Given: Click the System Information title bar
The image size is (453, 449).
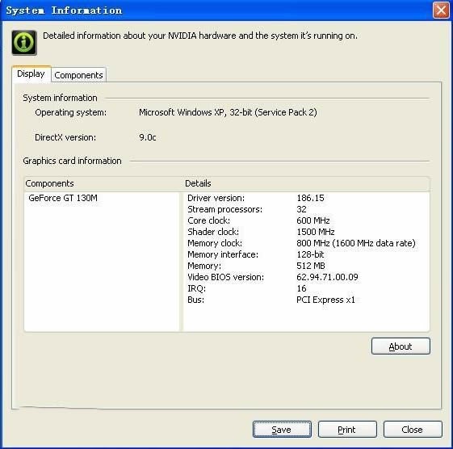Looking at the screenshot, I should tap(216, 10).
